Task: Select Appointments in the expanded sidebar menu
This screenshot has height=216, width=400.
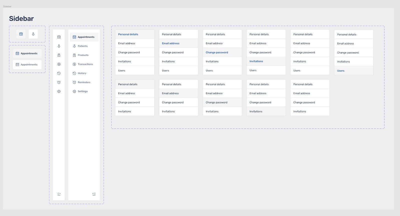Action: click(84, 37)
